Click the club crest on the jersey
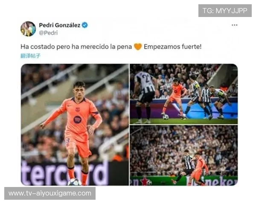This screenshot has height=204, width=256. [x=78, y=110]
